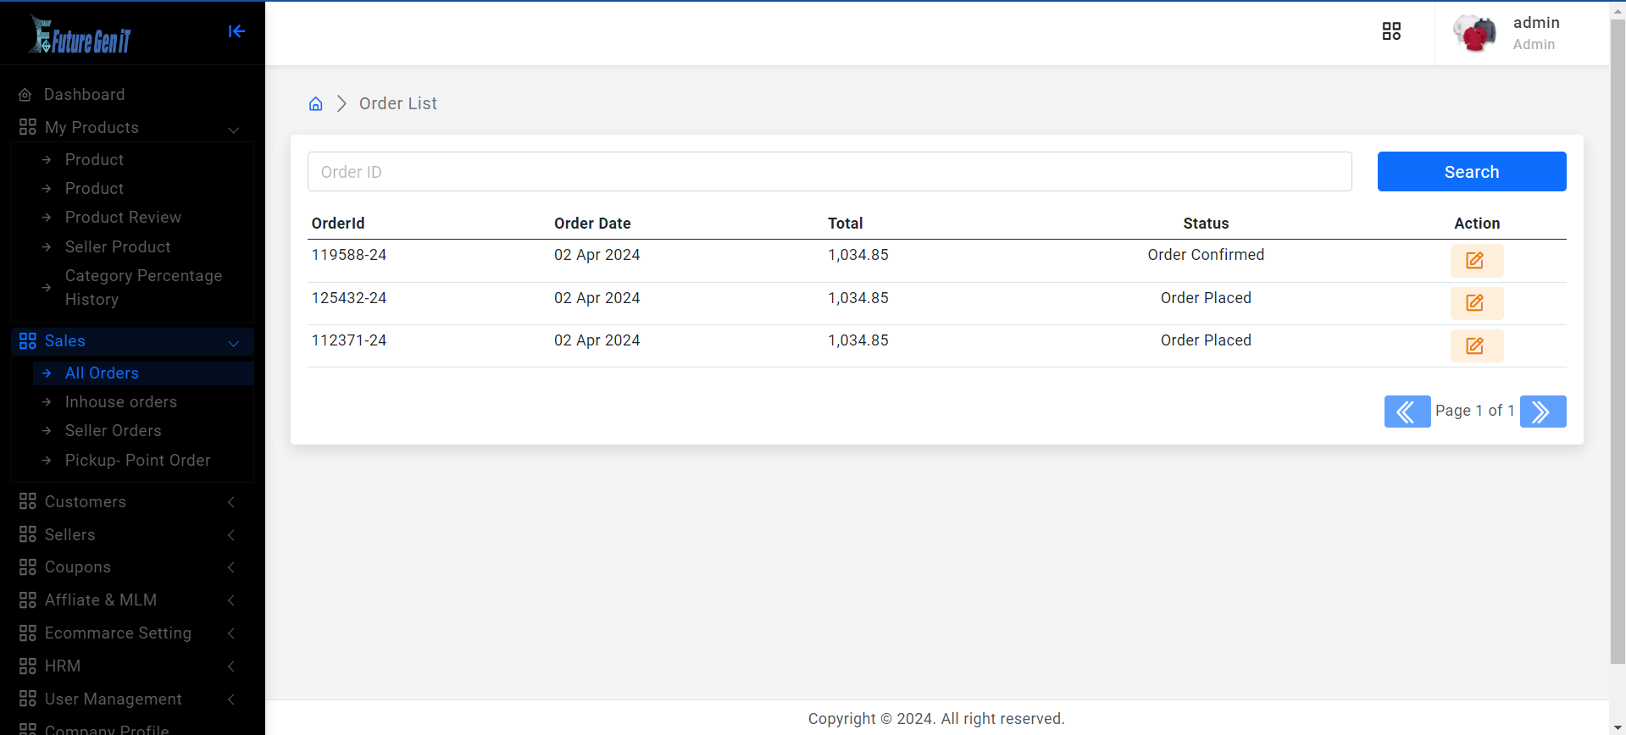Image resolution: width=1626 pixels, height=735 pixels.
Task: Click the admin profile avatar
Action: 1474,33
